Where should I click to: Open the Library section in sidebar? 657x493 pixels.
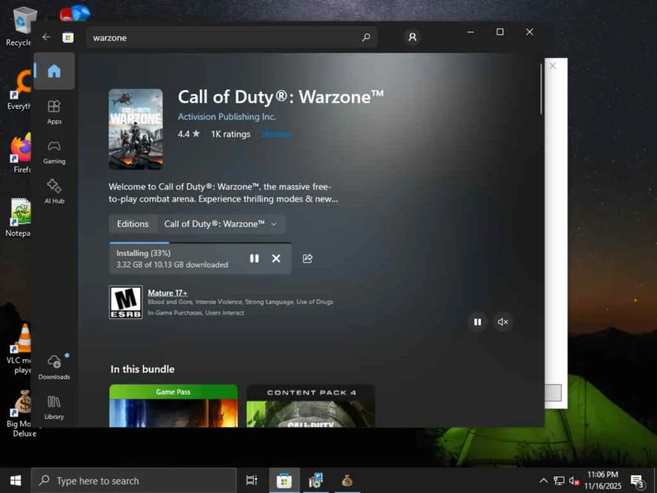[x=54, y=408]
